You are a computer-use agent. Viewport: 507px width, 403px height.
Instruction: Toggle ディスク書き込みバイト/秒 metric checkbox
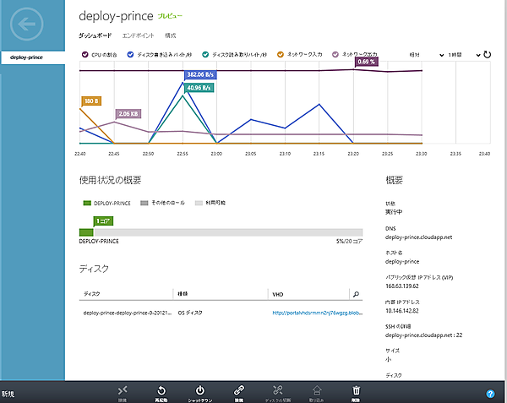[x=131, y=55]
